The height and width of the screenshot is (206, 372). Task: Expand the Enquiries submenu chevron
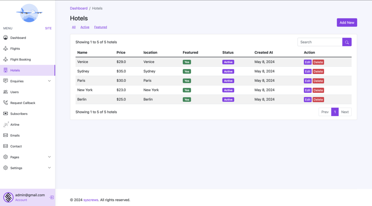point(49,81)
